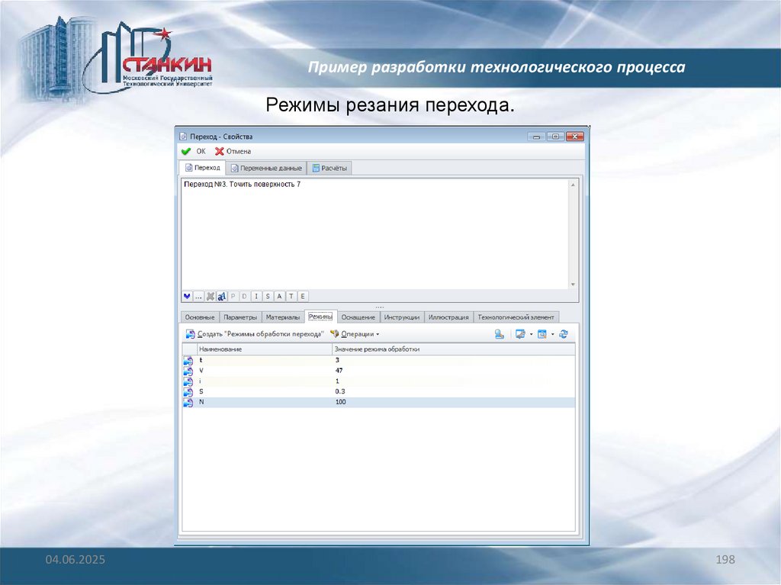Toggle the A editor button

click(x=279, y=297)
